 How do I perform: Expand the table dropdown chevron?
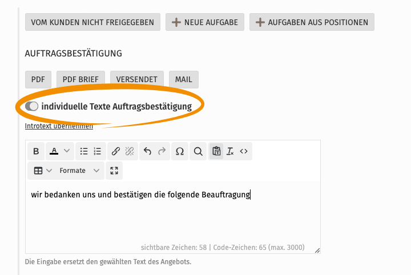click(49, 171)
